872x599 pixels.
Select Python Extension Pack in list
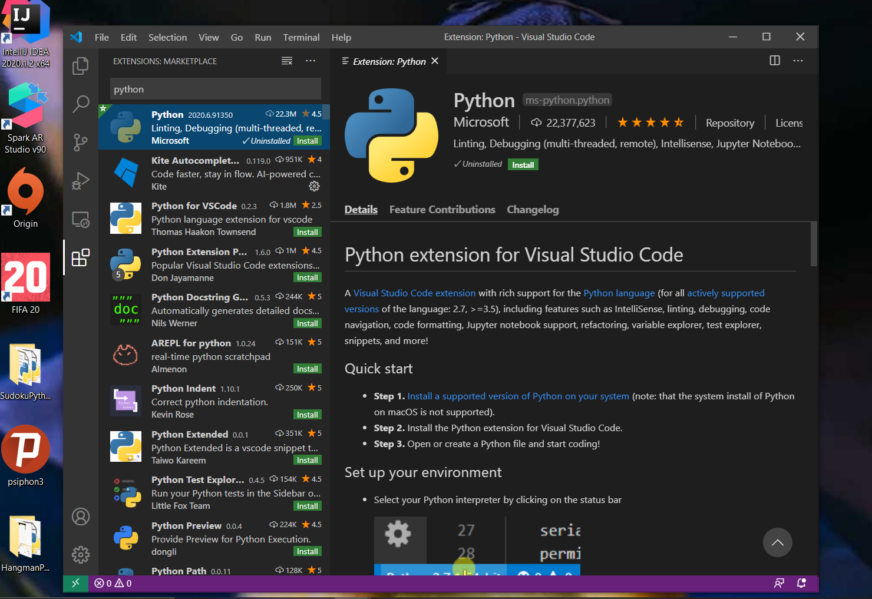point(214,264)
